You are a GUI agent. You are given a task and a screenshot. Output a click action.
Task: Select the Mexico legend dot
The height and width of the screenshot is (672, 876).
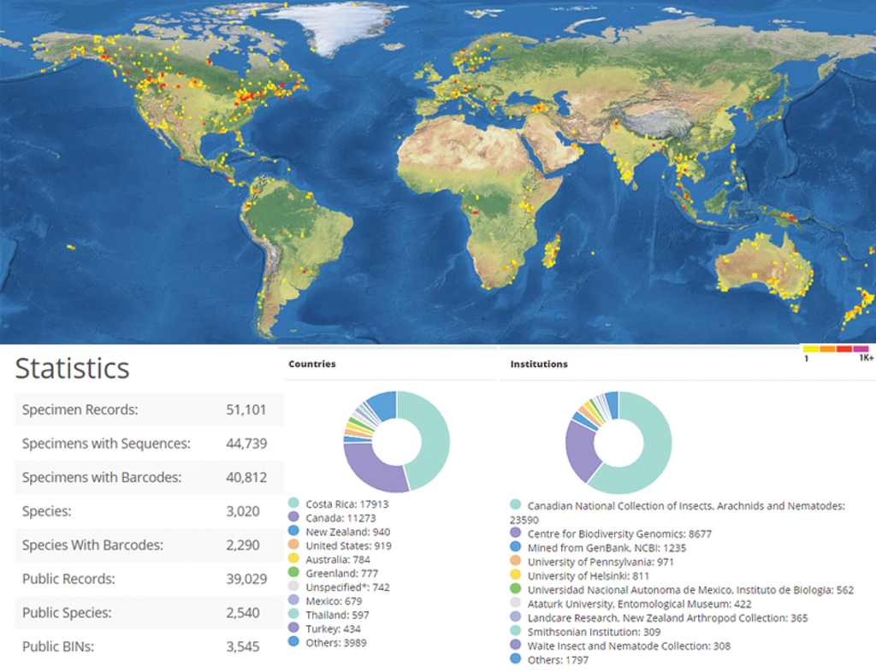point(293,600)
